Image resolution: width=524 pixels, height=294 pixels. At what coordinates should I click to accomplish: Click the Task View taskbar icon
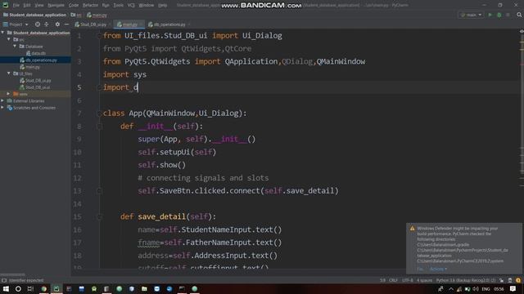coord(30,288)
